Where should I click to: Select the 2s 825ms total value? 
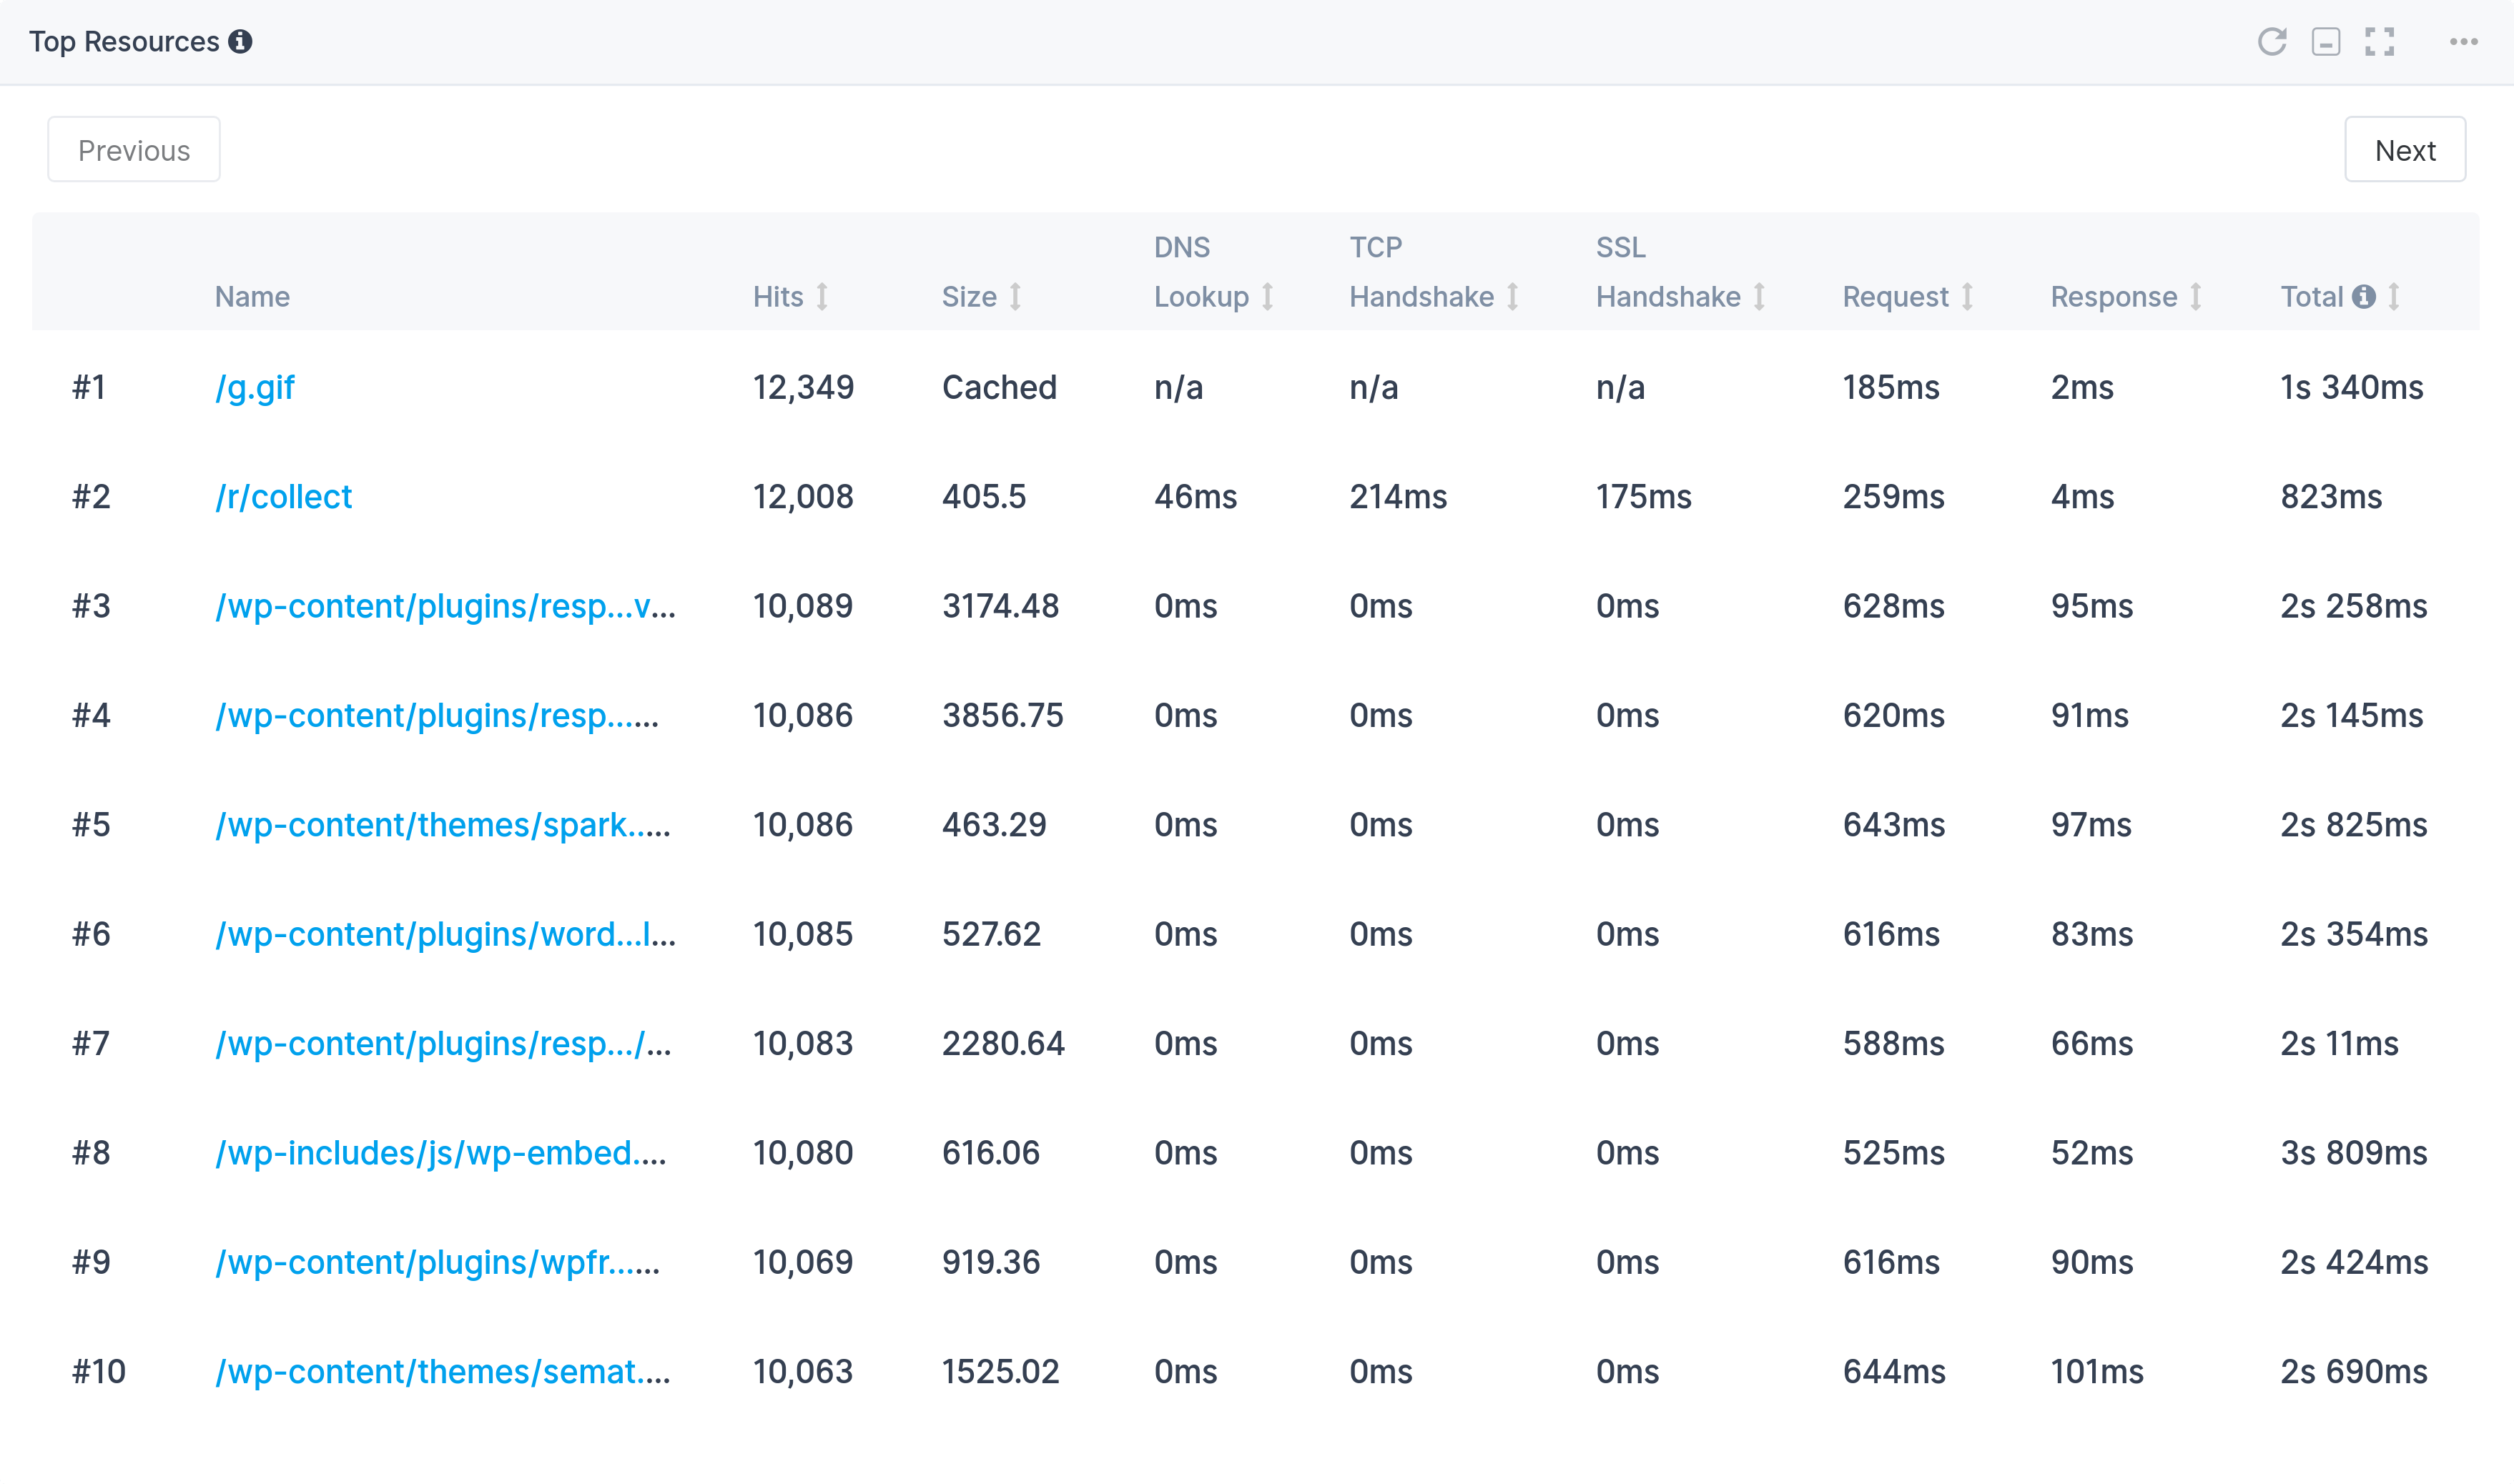[x=2354, y=825]
